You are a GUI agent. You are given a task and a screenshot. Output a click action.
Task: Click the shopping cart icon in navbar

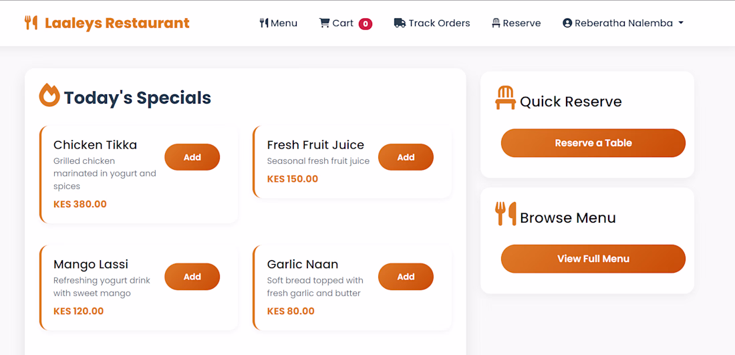click(324, 23)
